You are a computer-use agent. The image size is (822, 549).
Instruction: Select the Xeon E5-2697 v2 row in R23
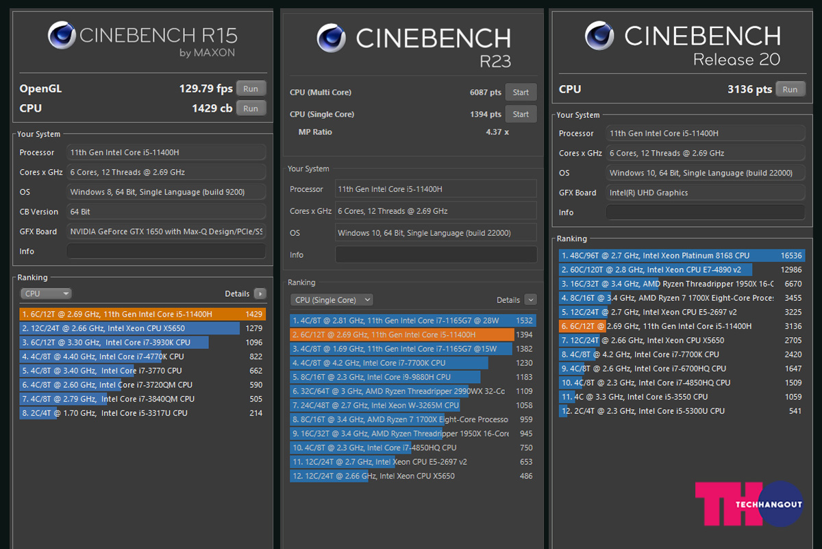click(413, 462)
